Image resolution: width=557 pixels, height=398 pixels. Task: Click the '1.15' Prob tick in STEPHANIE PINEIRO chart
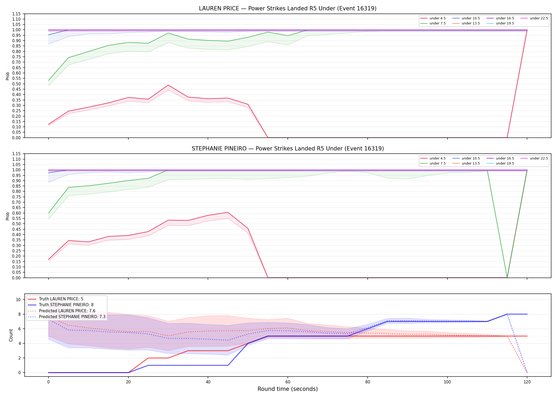(16, 154)
